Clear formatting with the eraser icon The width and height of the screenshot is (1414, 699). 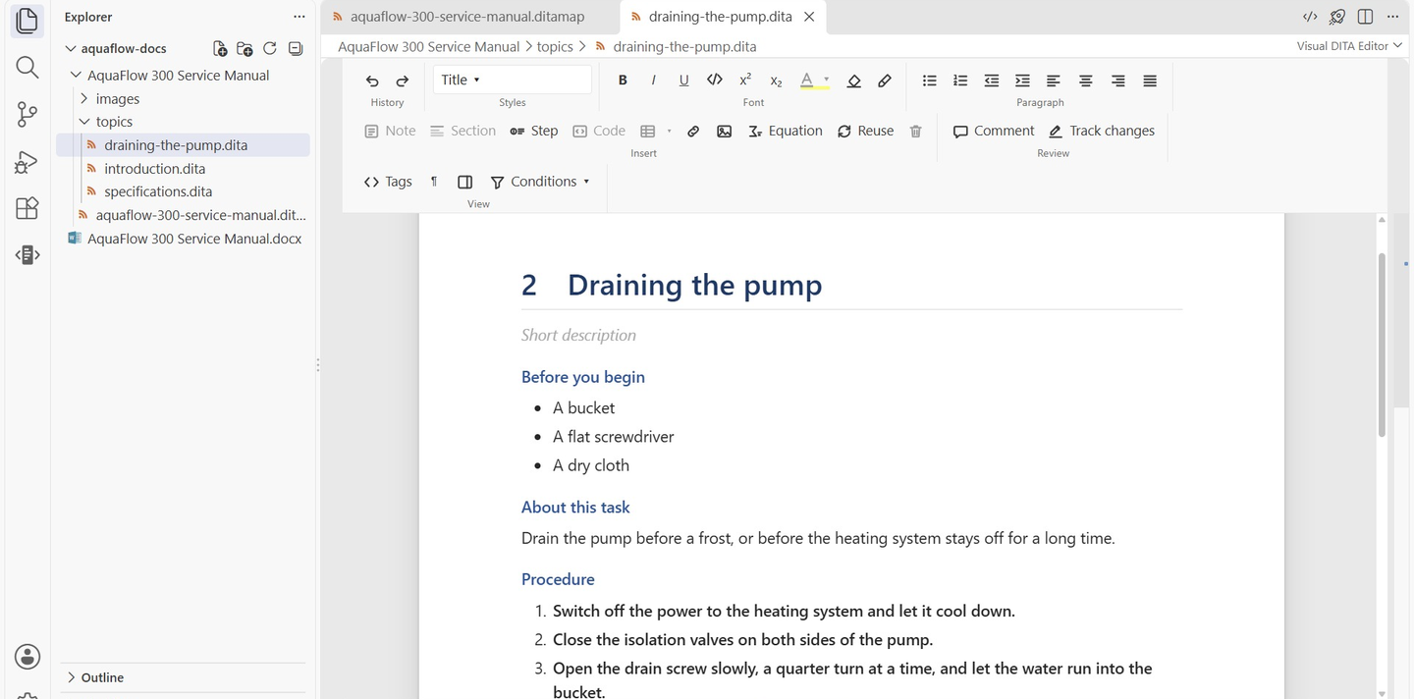tap(854, 81)
